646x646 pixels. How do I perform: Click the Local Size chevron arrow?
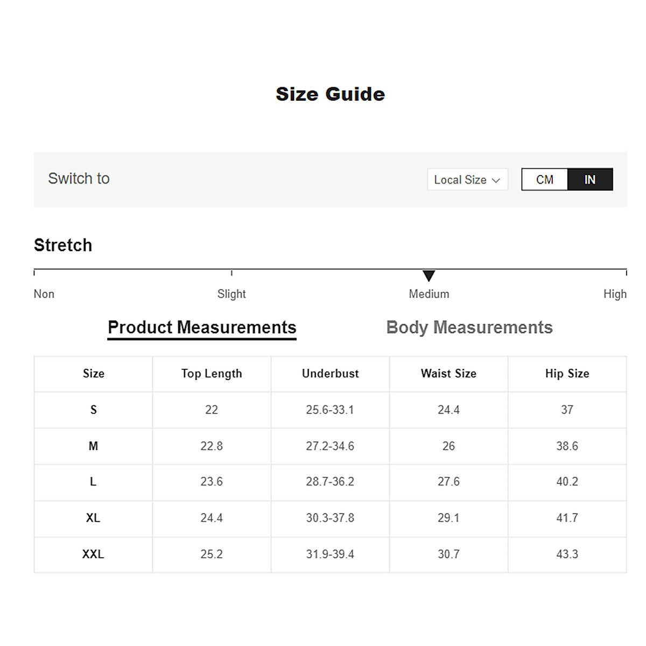pyautogui.click(x=496, y=180)
